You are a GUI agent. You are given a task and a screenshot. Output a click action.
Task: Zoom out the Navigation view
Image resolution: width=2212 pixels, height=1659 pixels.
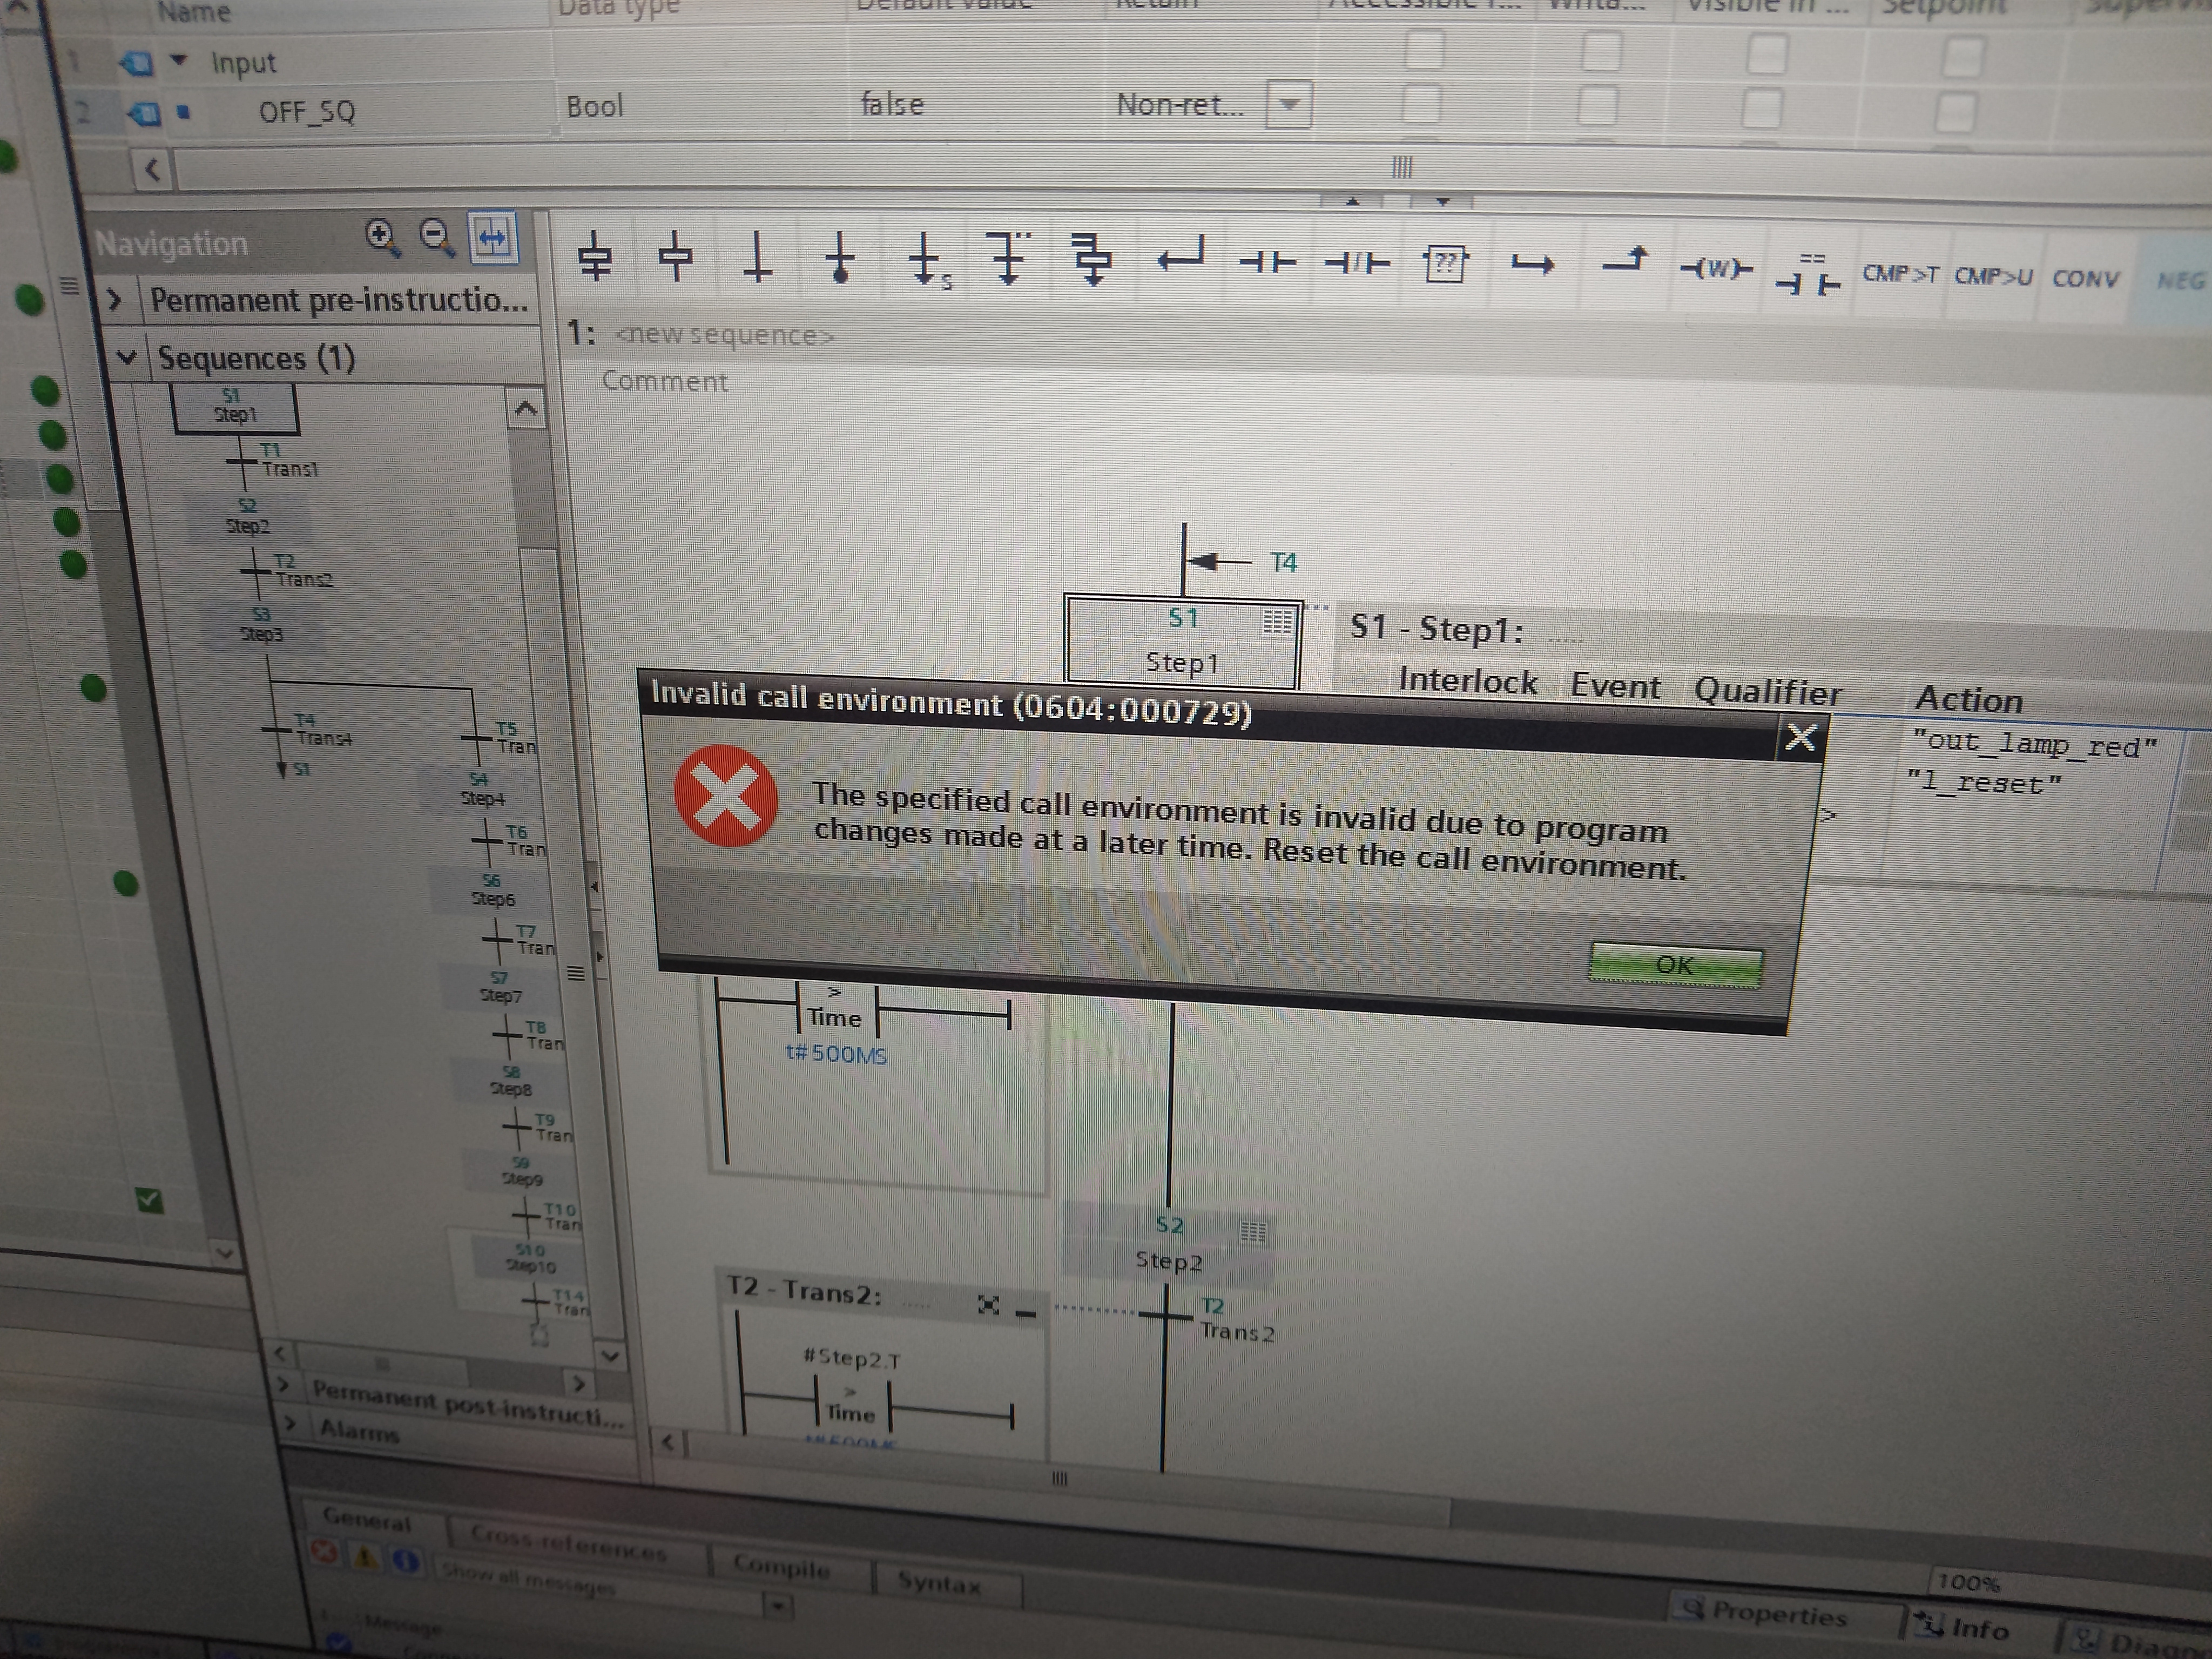pyautogui.click(x=436, y=237)
